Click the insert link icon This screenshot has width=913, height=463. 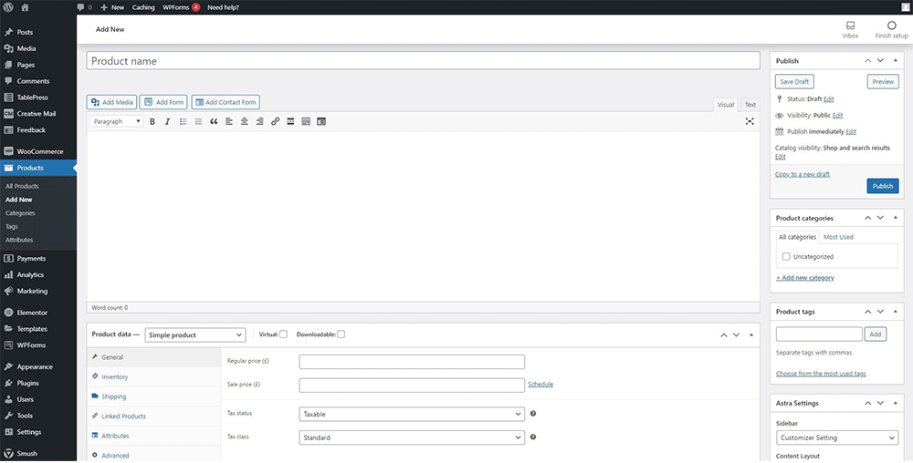click(275, 121)
